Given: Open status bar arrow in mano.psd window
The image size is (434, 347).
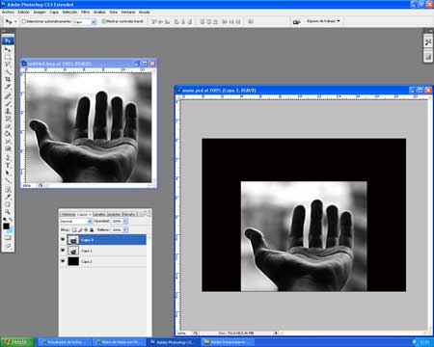Looking at the screenshot, I should click(276, 334).
